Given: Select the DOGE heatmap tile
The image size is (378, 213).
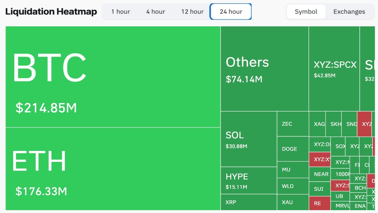Looking at the screenshot, I should pos(293,149).
